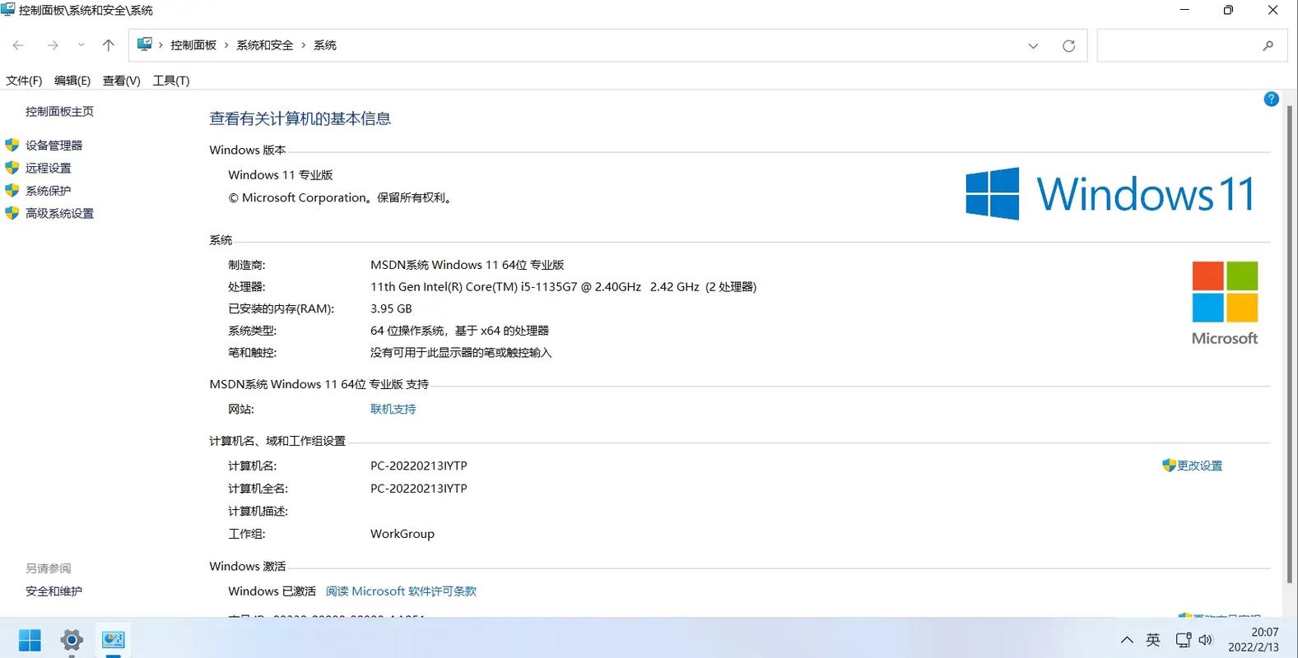The width and height of the screenshot is (1298, 658).
Task: Click shield icon beside 设备管理器
Action: click(x=12, y=145)
